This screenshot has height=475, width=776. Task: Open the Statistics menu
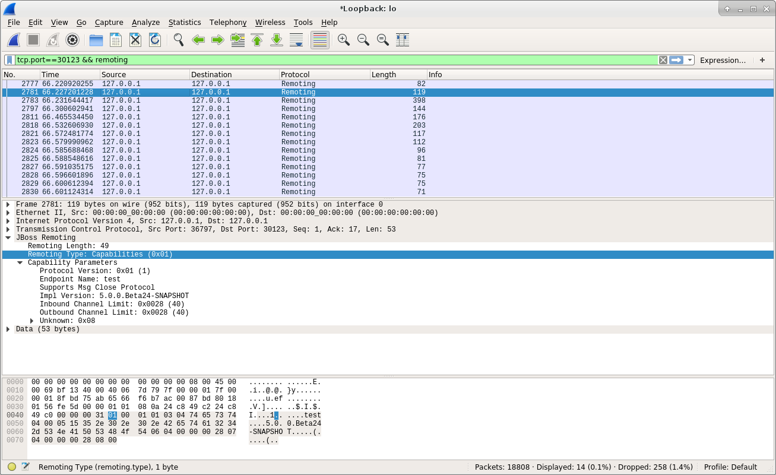pyautogui.click(x=185, y=22)
